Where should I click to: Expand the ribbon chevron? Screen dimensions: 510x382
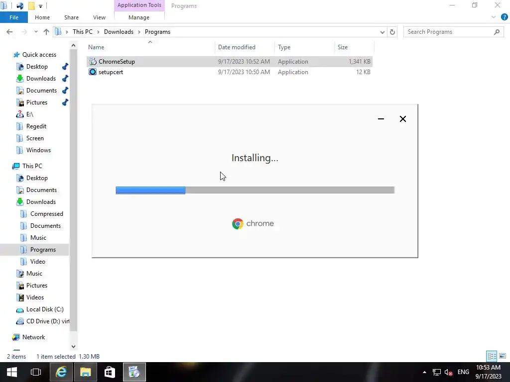pyautogui.click(x=494, y=17)
